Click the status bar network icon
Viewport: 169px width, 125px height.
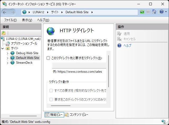tap(163, 122)
